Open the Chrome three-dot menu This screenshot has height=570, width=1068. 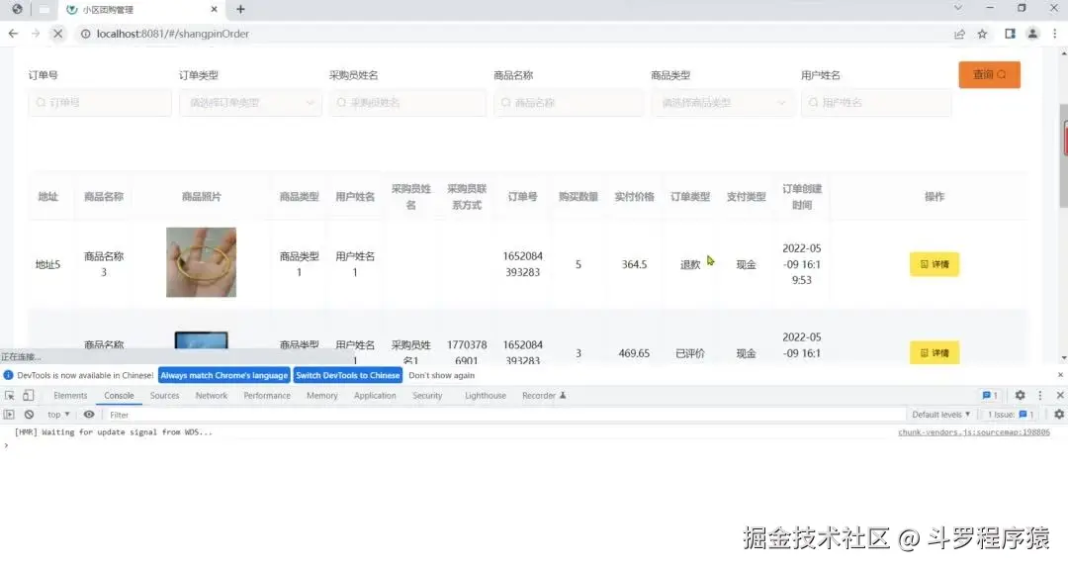click(x=1055, y=34)
